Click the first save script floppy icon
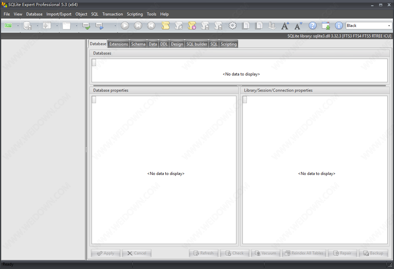 205,26
